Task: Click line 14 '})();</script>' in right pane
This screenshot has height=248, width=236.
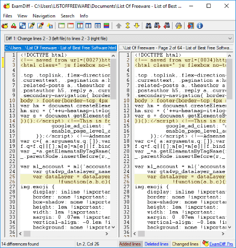Action: point(180,121)
